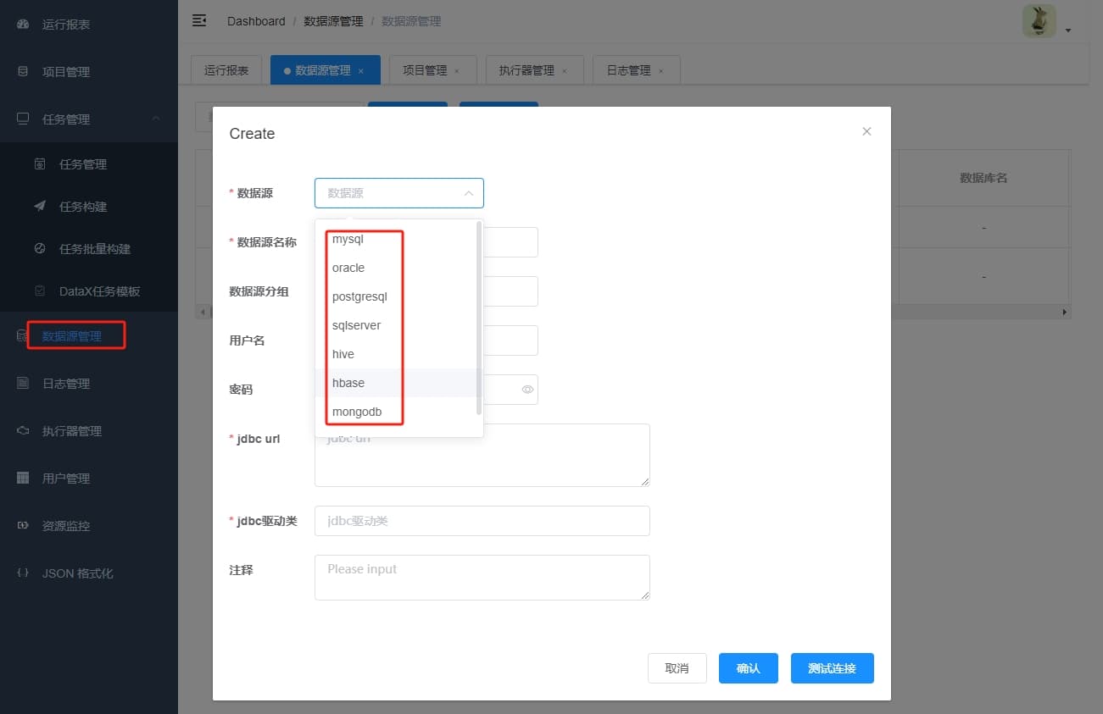Click the 取消 button
1103x714 pixels.
tap(677, 668)
